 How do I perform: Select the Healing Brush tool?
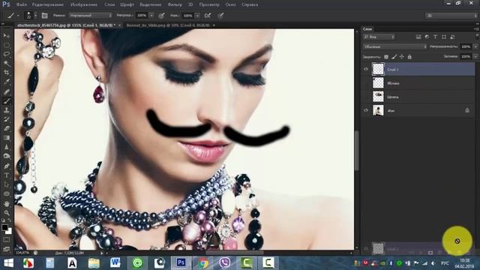tap(7, 91)
